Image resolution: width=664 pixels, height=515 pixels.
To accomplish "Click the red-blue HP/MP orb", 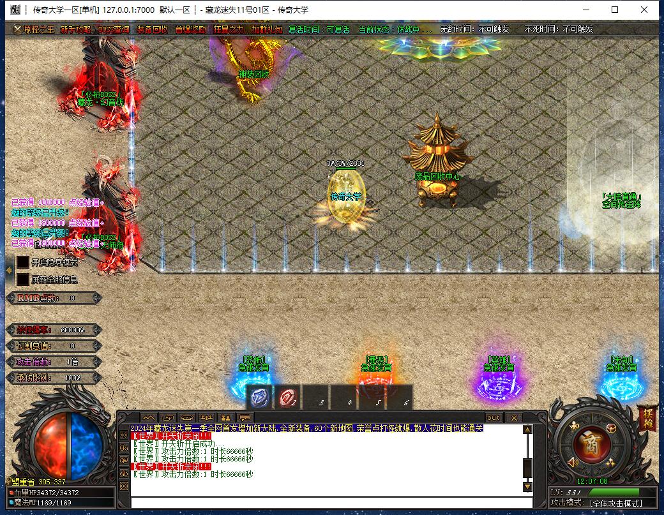I will pos(68,447).
